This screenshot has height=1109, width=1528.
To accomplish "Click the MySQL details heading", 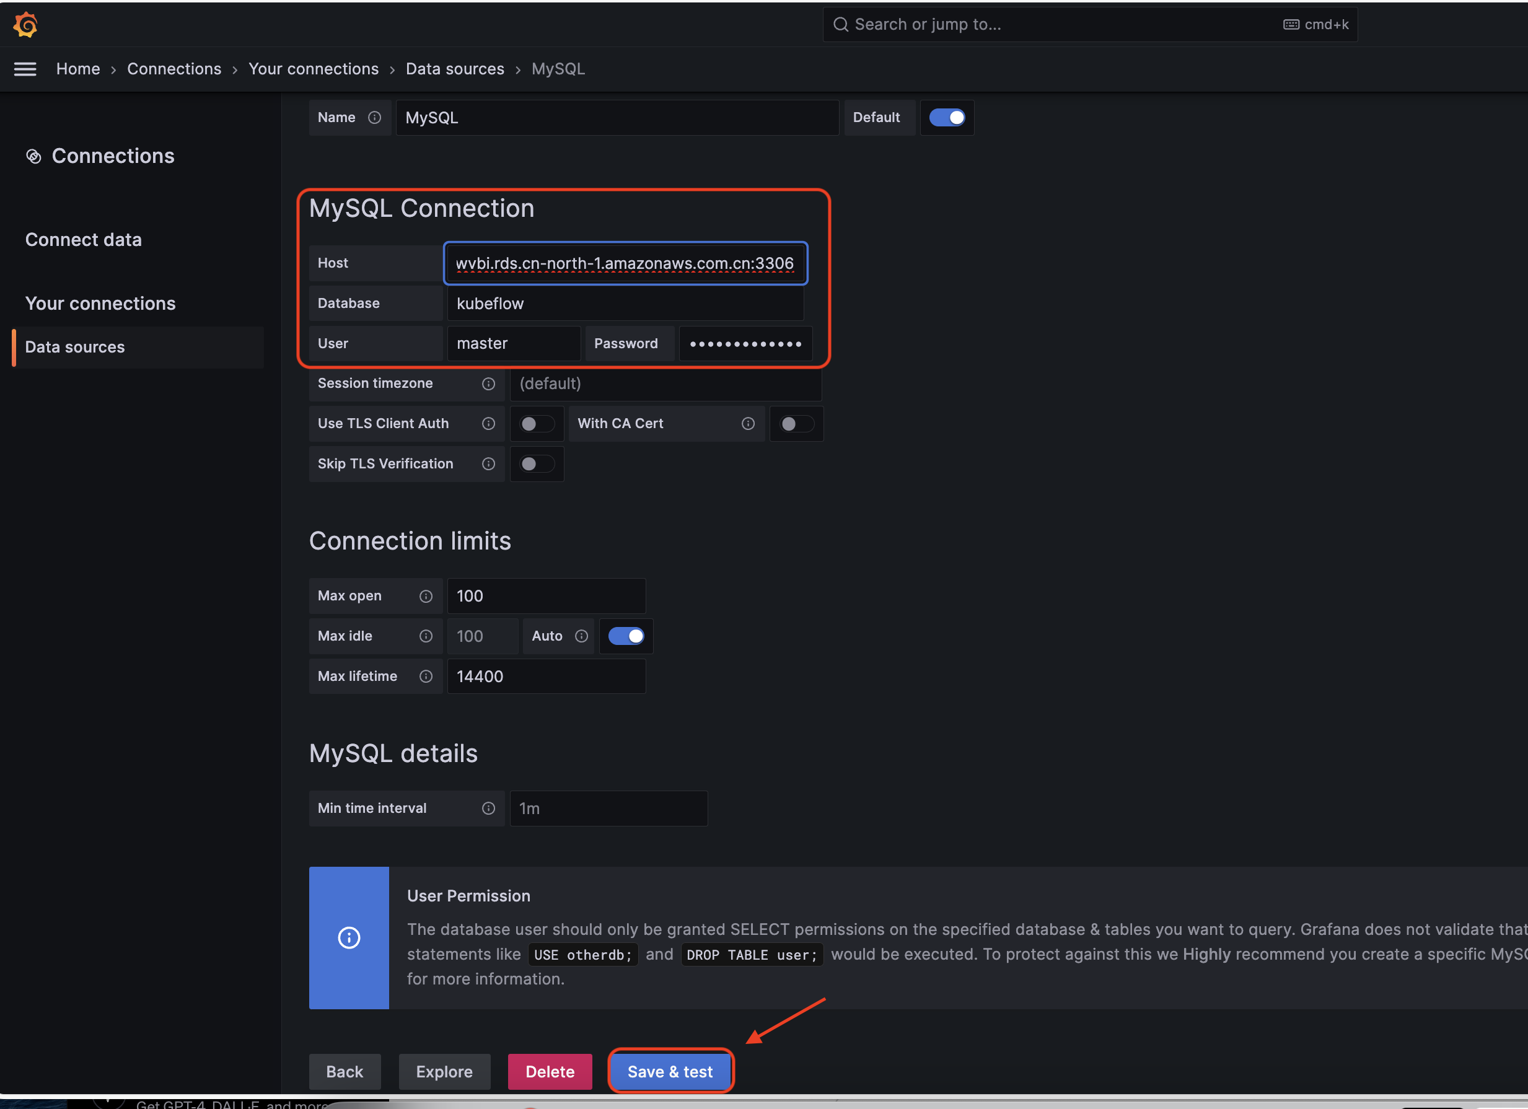I will click(x=393, y=753).
